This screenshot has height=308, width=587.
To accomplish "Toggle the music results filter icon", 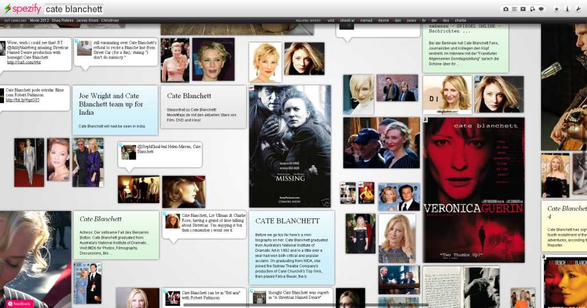I will (x=533, y=9).
